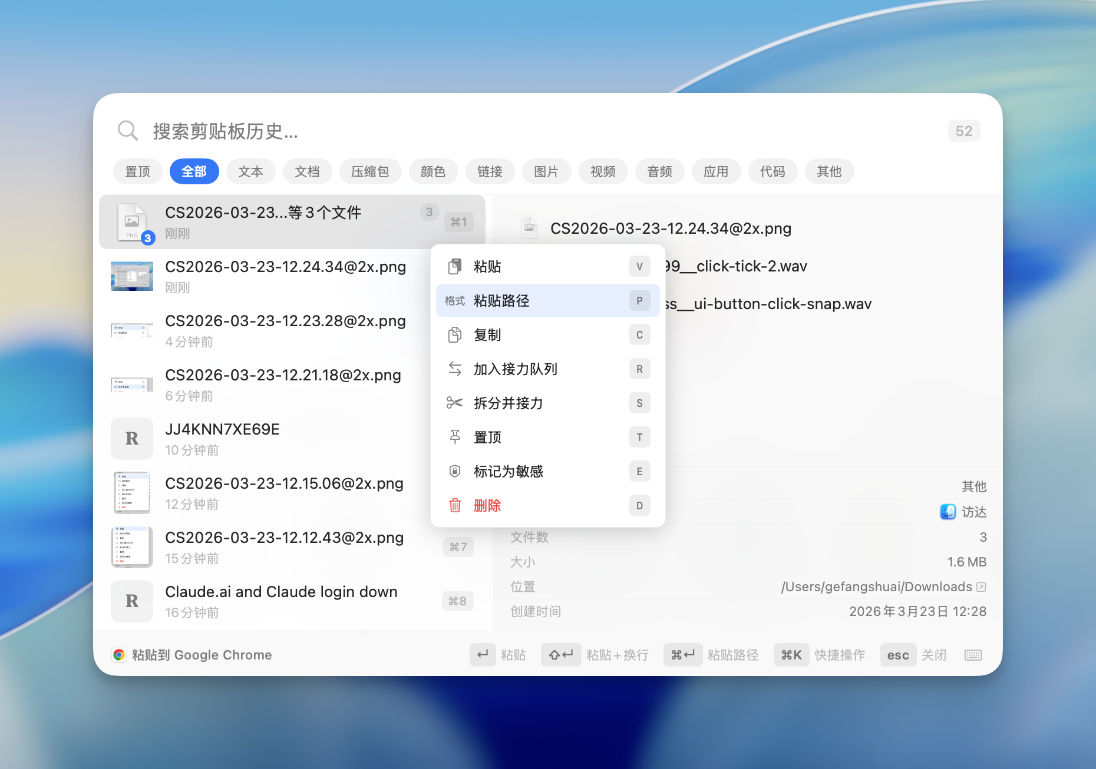
Task: Switch to the 图片 filter tab
Action: click(546, 171)
